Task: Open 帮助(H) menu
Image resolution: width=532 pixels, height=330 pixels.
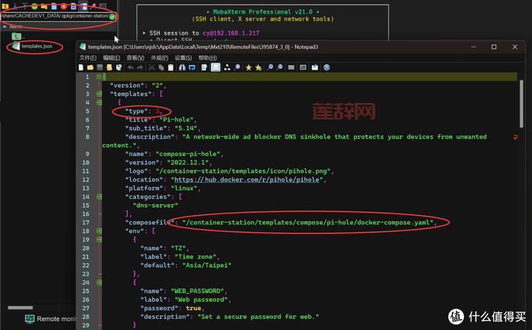Action: point(207,57)
